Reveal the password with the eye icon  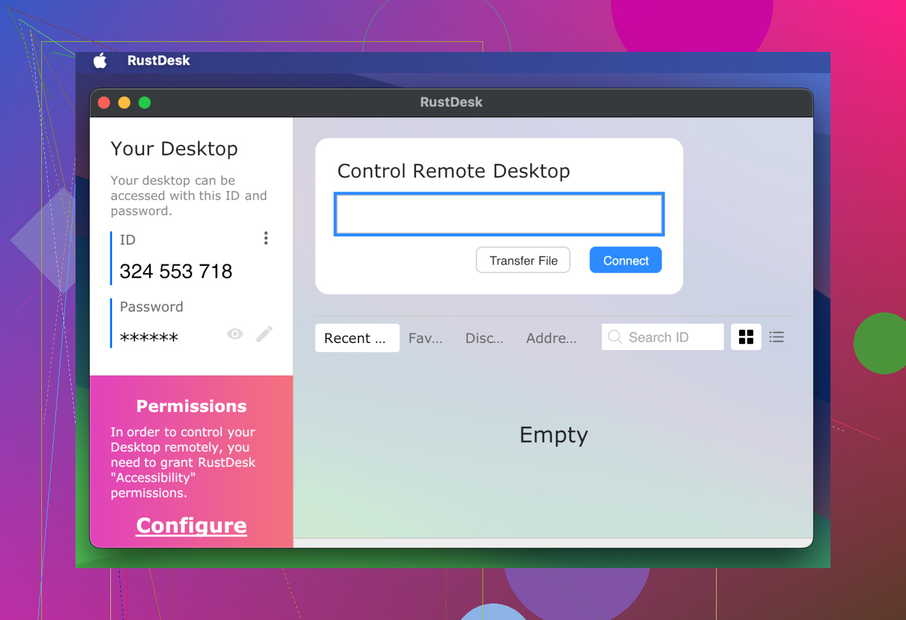235,334
